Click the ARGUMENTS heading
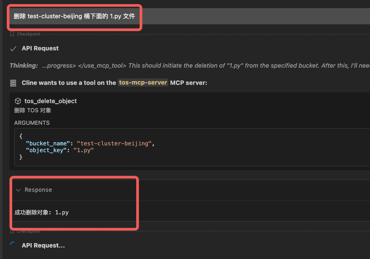 coord(32,123)
